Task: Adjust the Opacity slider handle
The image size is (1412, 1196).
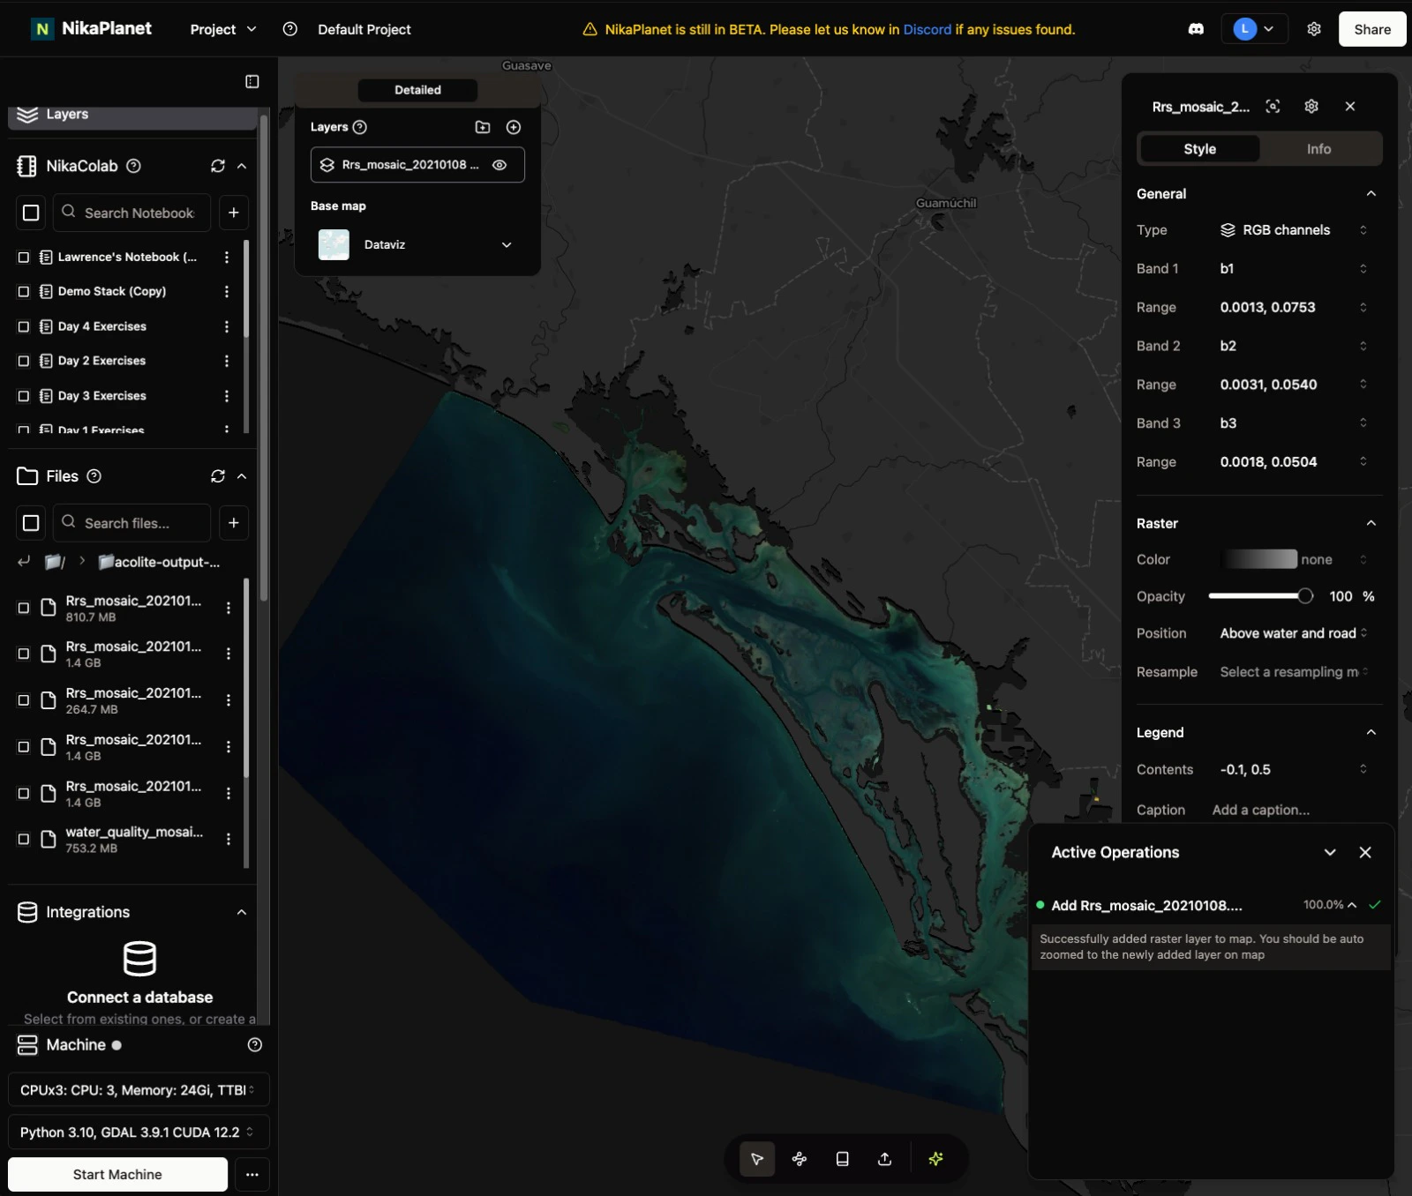Action: pyautogui.click(x=1304, y=596)
